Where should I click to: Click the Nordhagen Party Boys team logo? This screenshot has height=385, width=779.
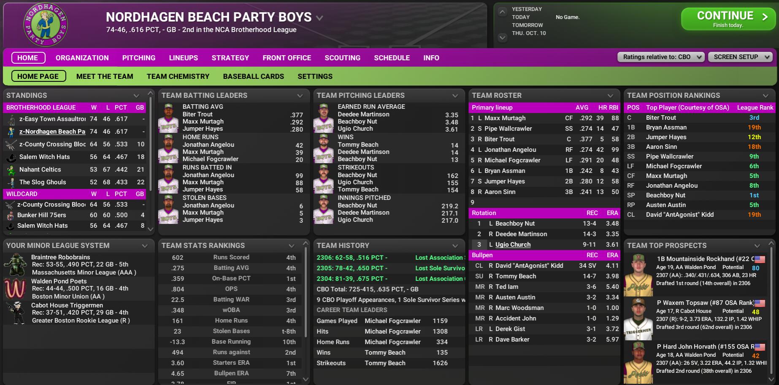pos(45,24)
